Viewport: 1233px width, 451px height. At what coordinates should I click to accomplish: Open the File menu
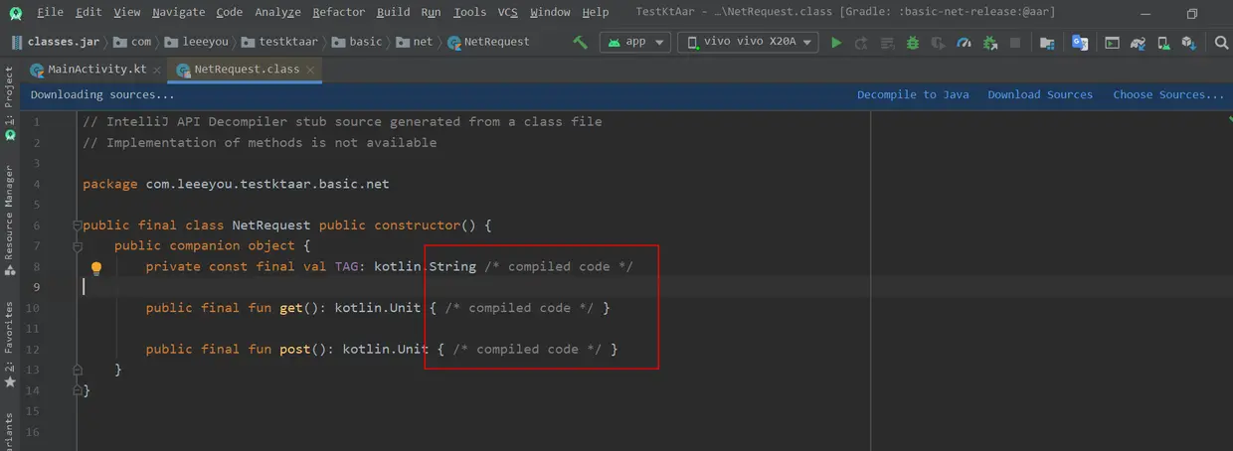[50, 12]
